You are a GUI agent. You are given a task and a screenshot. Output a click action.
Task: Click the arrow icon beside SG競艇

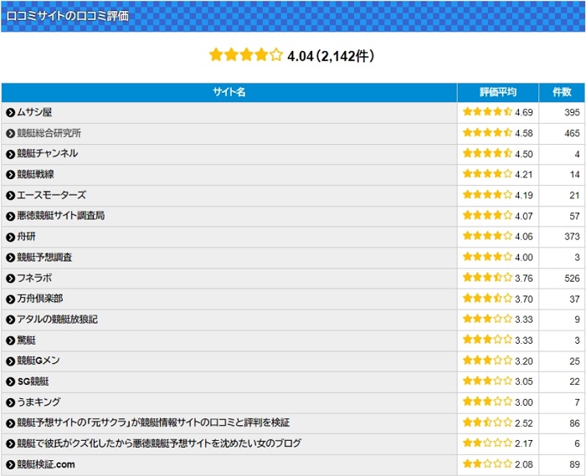(10, 381)
